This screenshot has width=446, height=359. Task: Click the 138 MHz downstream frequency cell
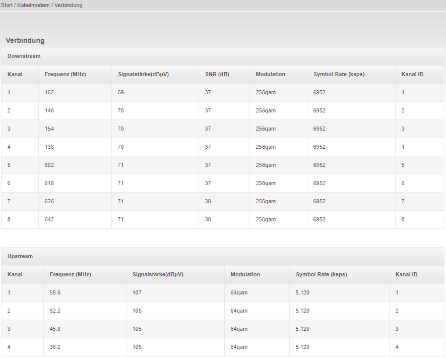[x=49, y=147]
